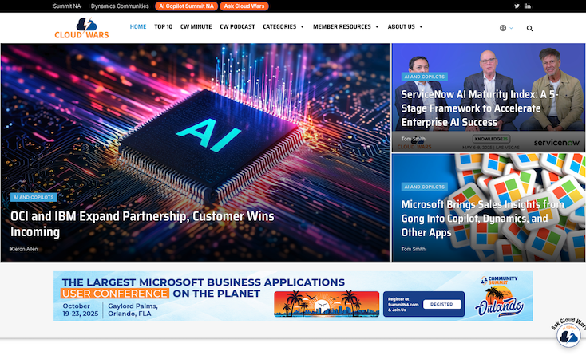
Task: Open the ServiceNow AI Maturity Index article
Action: click(480, 108)
